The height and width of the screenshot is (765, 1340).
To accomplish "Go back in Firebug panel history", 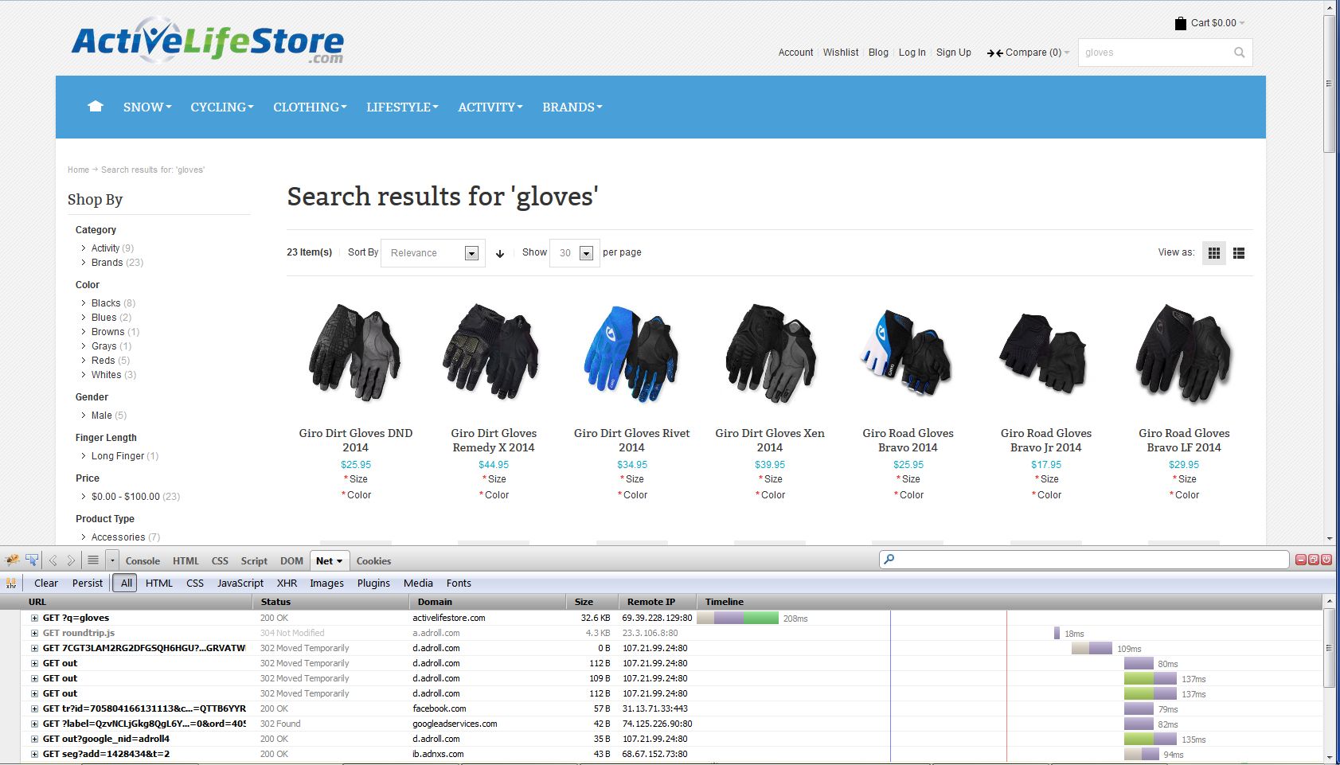I will [x=53, y=560].
